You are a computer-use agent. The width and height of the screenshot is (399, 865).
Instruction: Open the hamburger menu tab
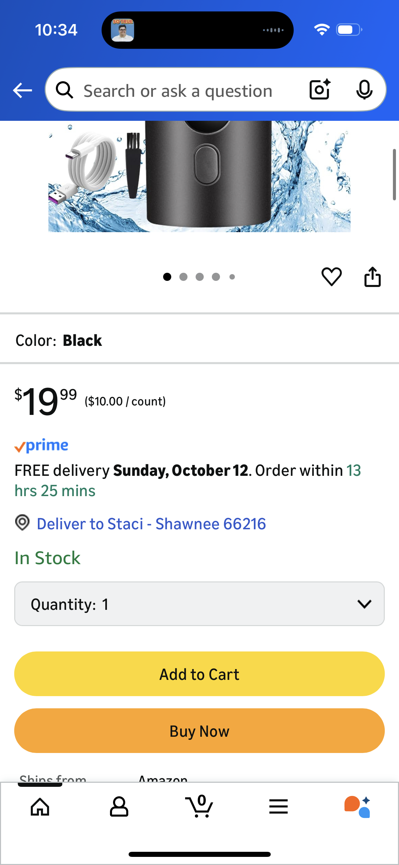click(x=278, y=807)
